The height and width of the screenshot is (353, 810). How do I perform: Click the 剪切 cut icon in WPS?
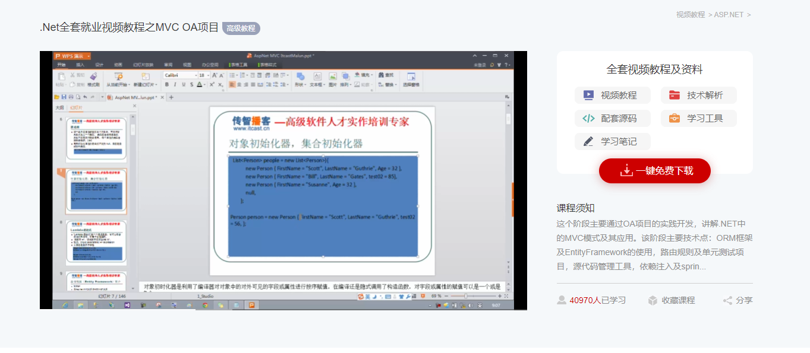(73, 75)
